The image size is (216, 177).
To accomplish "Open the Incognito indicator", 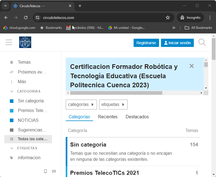I will pyautogui.click(x=190, y=18).
